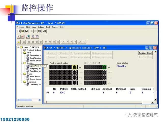Click the Wave trace item icon
163x122 pixels.
pos(28,77)
